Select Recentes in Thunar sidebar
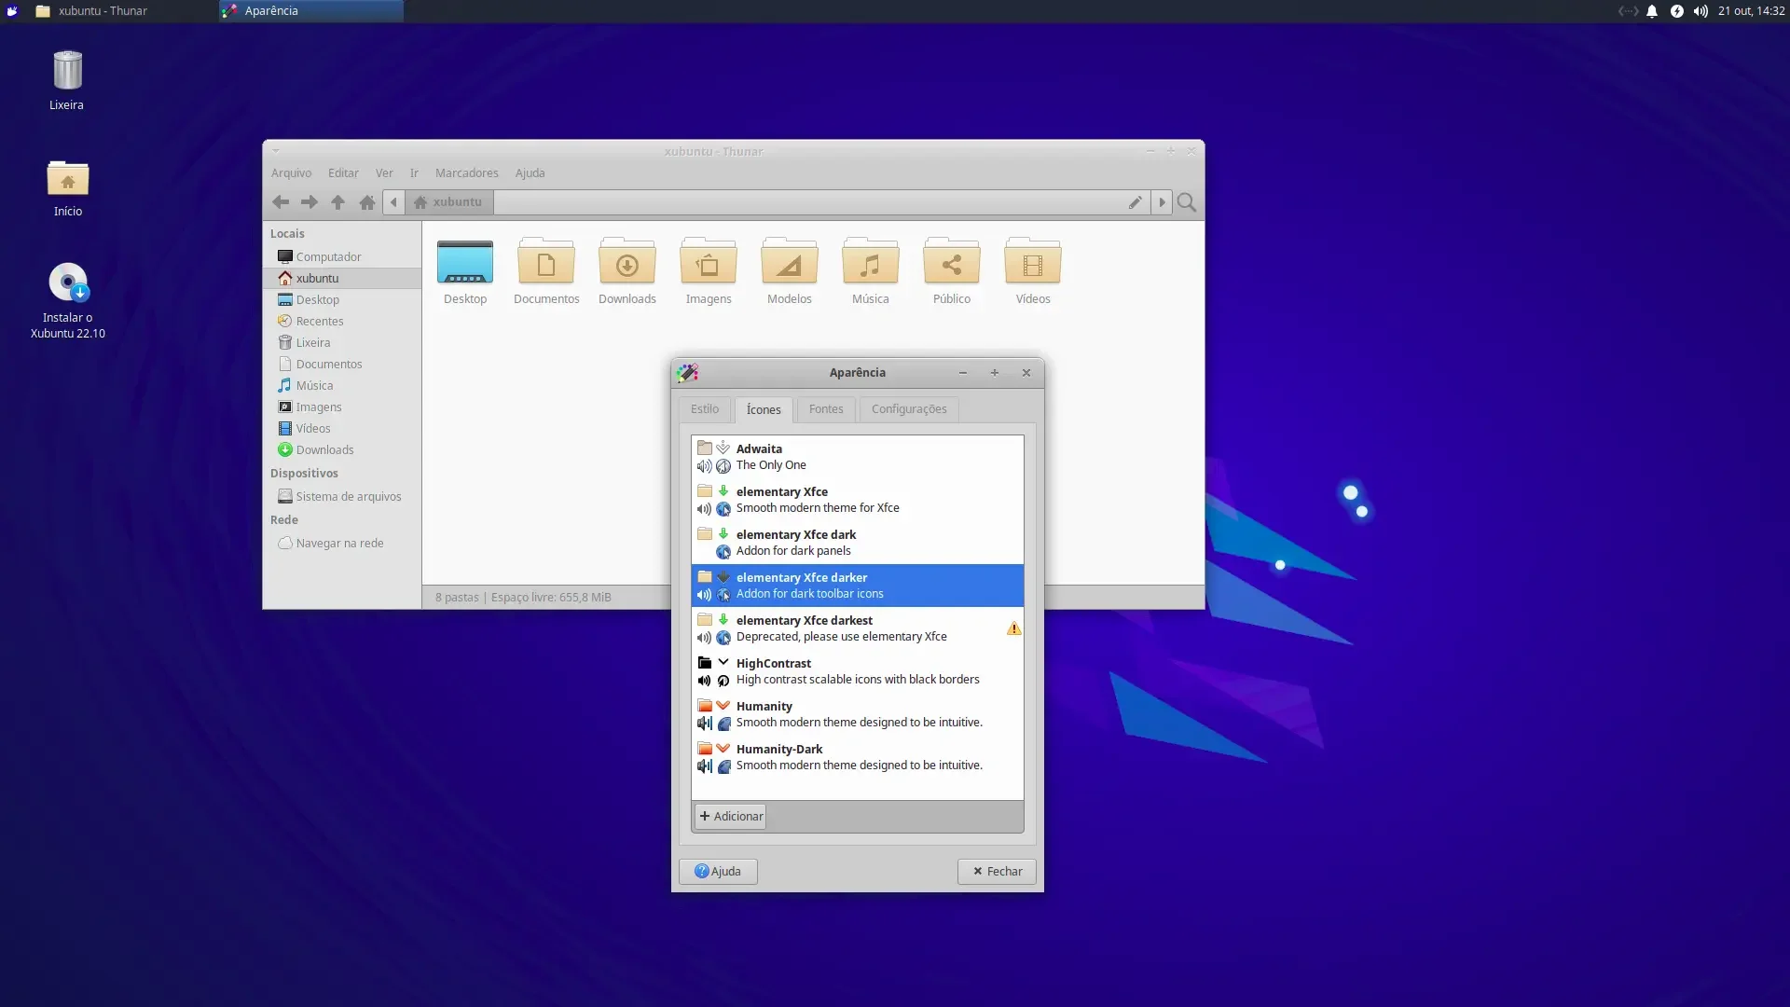1790x1007 pixels. tap(342, 322)
